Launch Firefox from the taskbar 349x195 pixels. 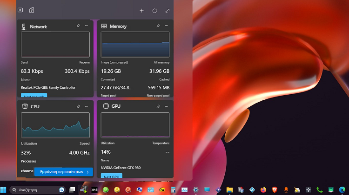tap(263, 190)
